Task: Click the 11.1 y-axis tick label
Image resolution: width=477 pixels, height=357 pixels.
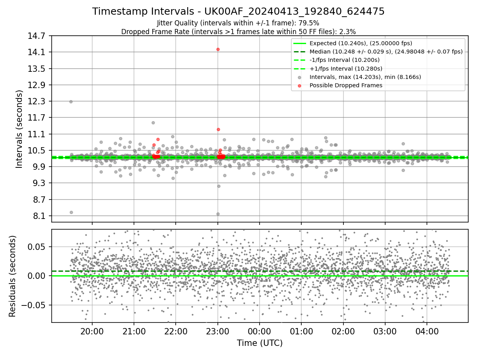Action: pos(37,134)
